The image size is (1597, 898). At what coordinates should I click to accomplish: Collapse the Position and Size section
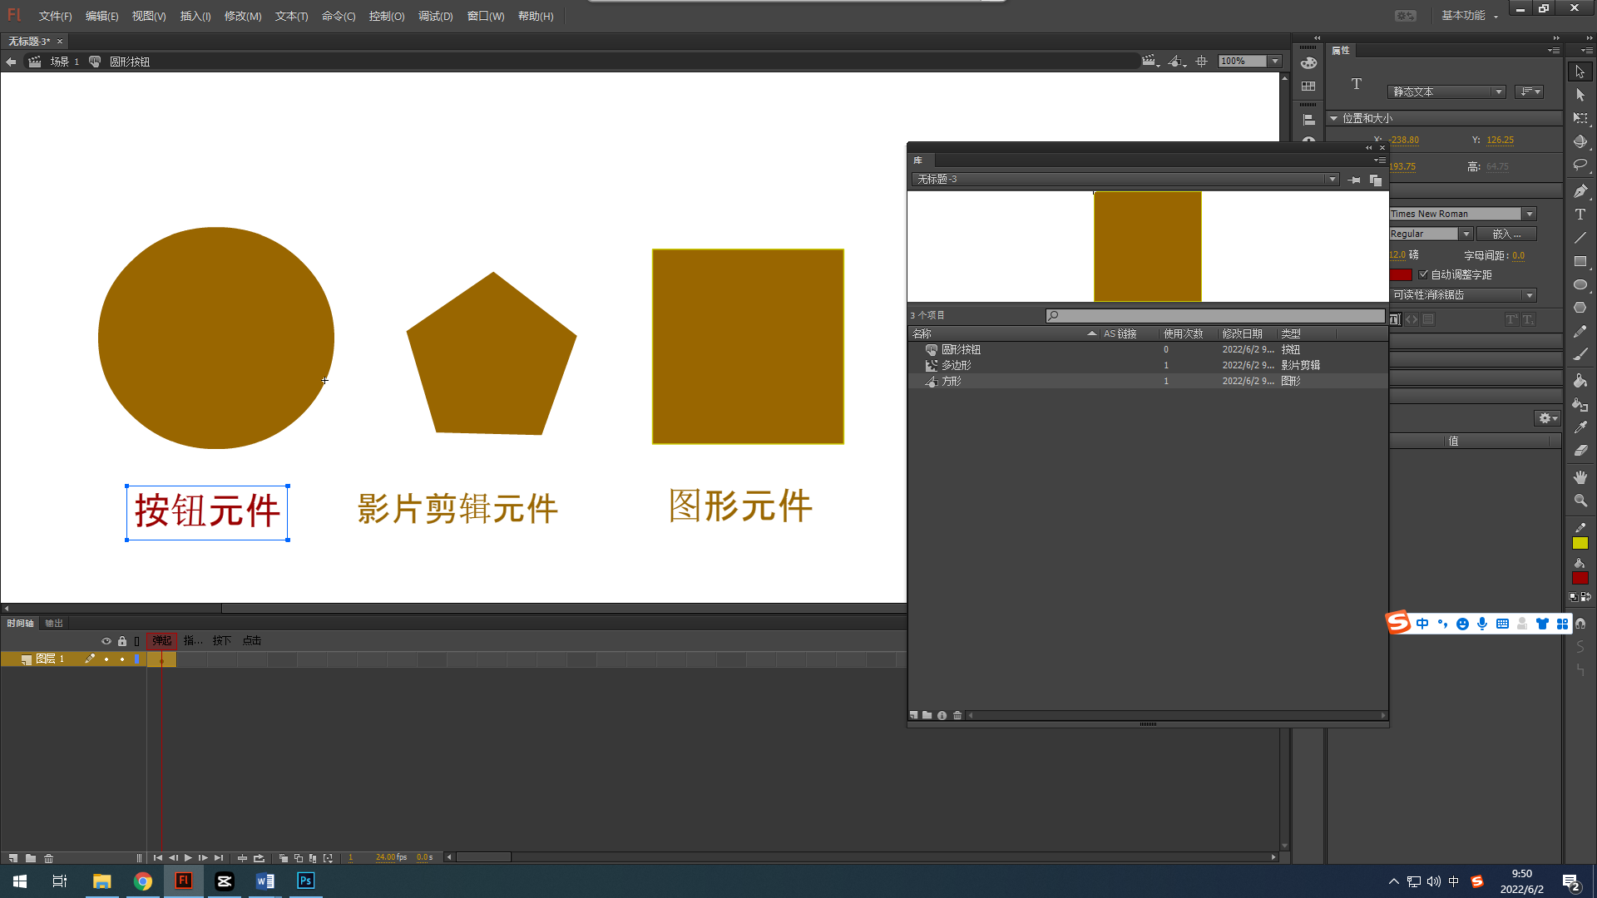coord(1334,119)
